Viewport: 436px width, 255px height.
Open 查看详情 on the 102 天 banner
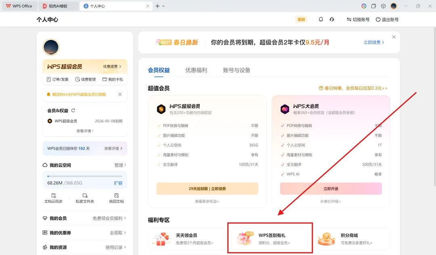(113, 148)
